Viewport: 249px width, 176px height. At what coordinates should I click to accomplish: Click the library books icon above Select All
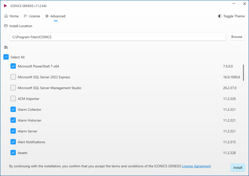coord(6,47)
